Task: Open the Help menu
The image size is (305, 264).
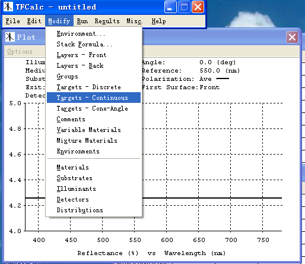Action: click(159, 21)
